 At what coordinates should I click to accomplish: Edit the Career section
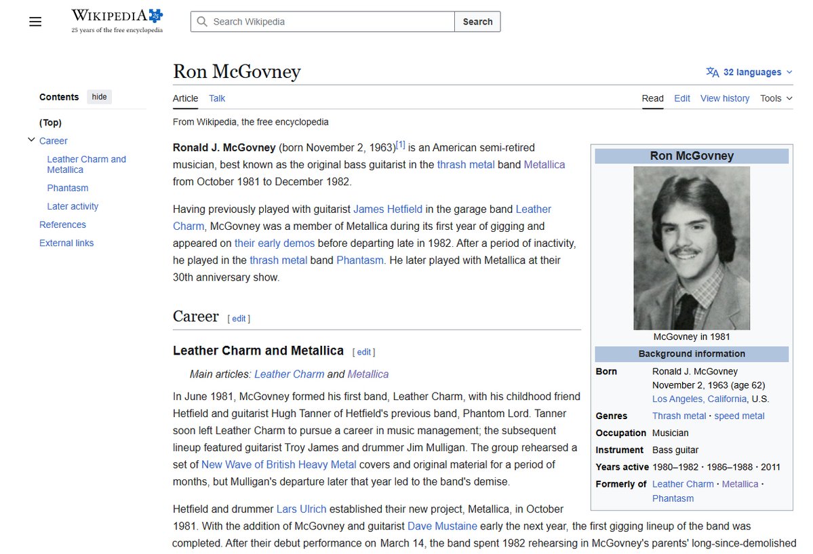(x=239, y=319)
